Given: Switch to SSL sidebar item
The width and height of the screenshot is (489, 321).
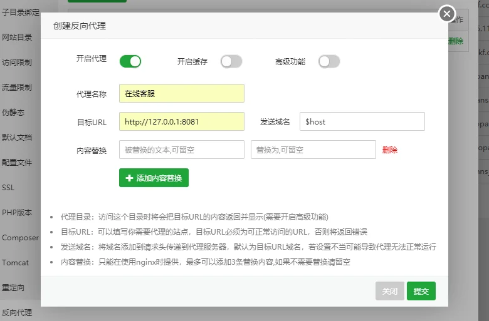Looking at the screenshot, I should click(8, 188).
